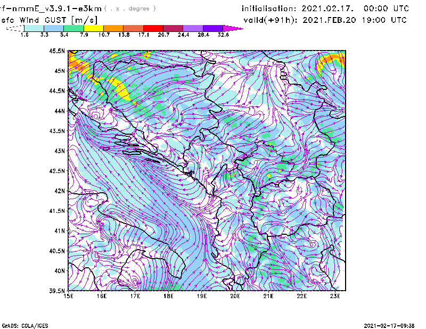Click legend value 10.7
This screenshot has height=329, width=426.
point(104,35)
